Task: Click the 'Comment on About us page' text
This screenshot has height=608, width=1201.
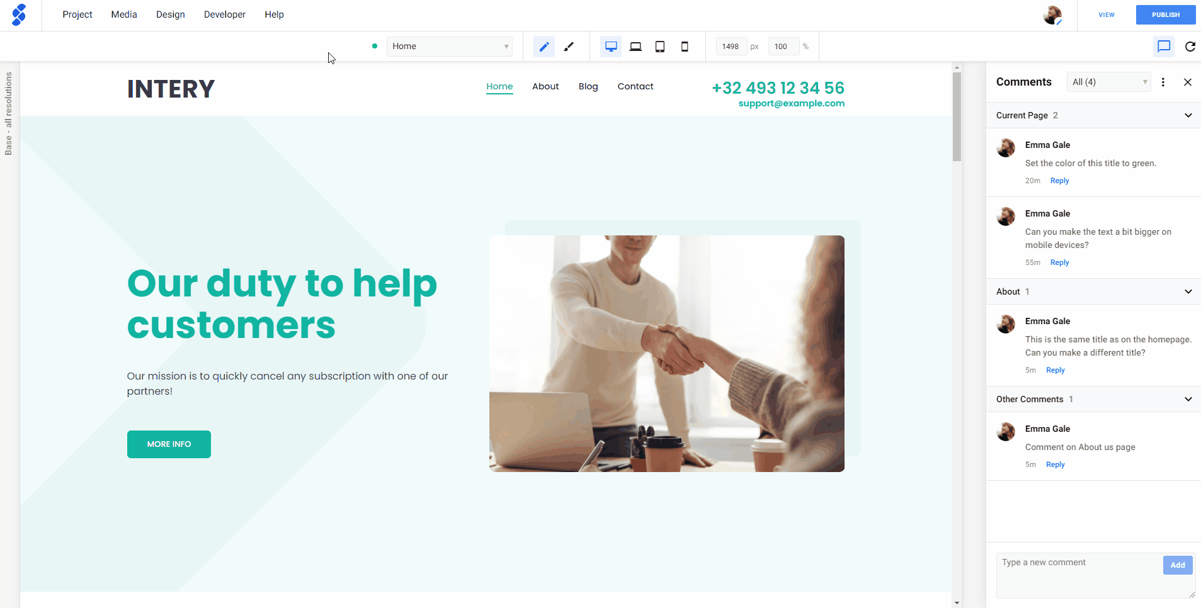Action: tap(1080, 447)
